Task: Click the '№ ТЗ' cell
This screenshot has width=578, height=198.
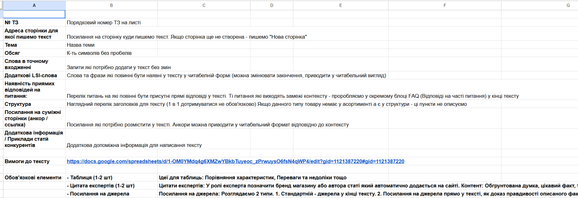Action: (34, 22)
